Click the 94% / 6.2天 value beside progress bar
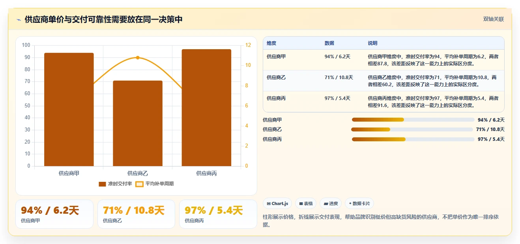The width and height of the screenshot is (520, 244). tap(491, 120)
